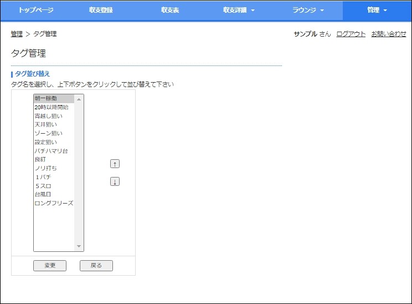412x304 pixels.
Task: Select tag パチハマリ台 in the list
Action: point(54,151)
